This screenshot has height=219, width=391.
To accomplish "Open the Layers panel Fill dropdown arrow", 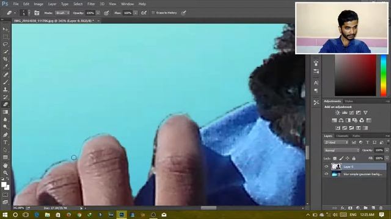I will click(x=387, y=158).
